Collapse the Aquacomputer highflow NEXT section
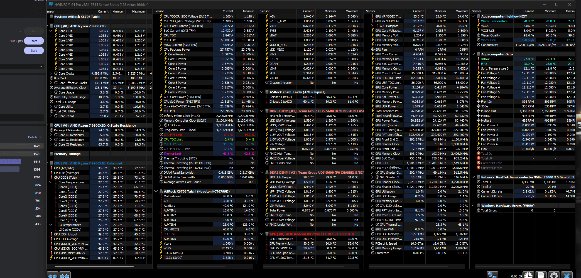This screenshot has height=278, width=581. tap(473, 16)
